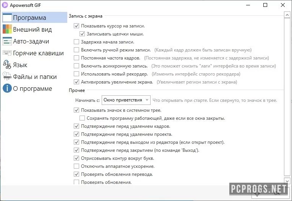Click hint text Что открывать при старте
Image resolution: width=292 pixels, height=201 pixels.
(215, 100)
